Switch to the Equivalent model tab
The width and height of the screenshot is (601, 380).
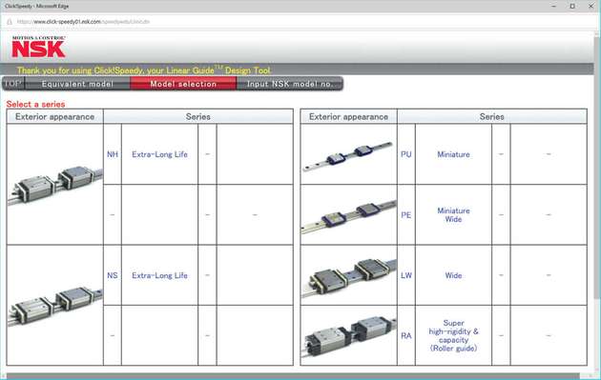coord(77,84)
